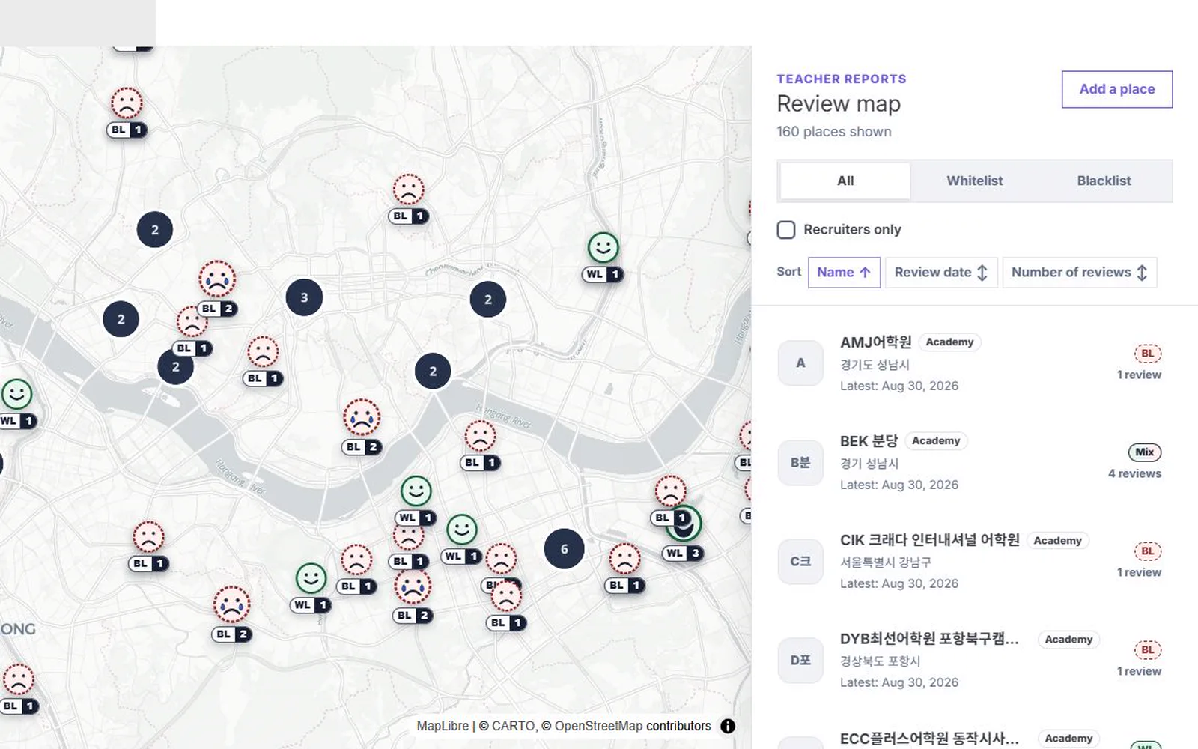Image resolution: width=1198 pixels, height=749 pixels.
Task: Click the Academy tag next to AMJ어학원
Action: (949, 342)
